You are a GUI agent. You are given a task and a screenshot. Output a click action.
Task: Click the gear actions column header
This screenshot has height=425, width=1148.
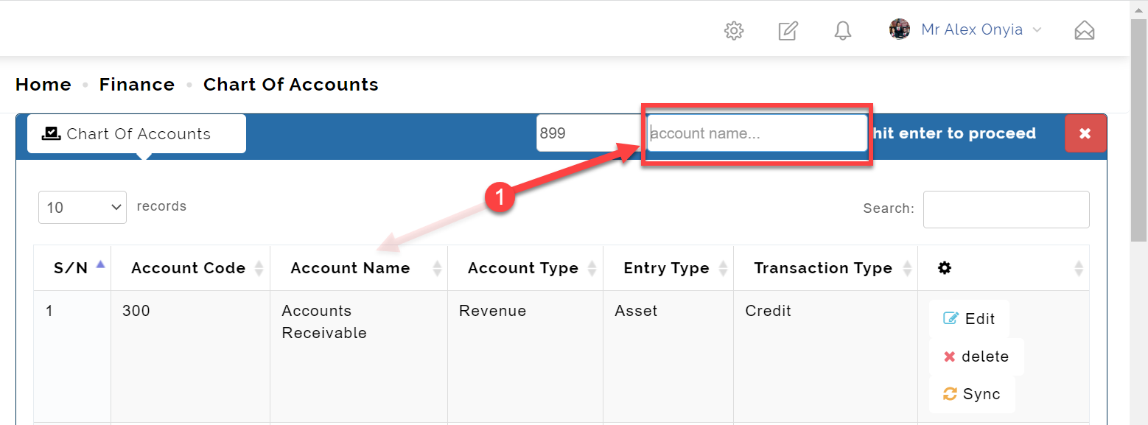coord(1004,268)
